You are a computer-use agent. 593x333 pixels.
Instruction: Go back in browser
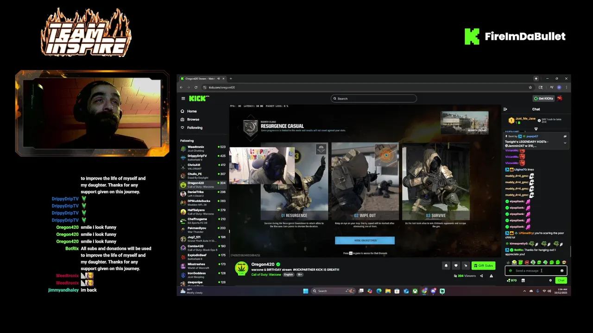(x=182, y=87)
